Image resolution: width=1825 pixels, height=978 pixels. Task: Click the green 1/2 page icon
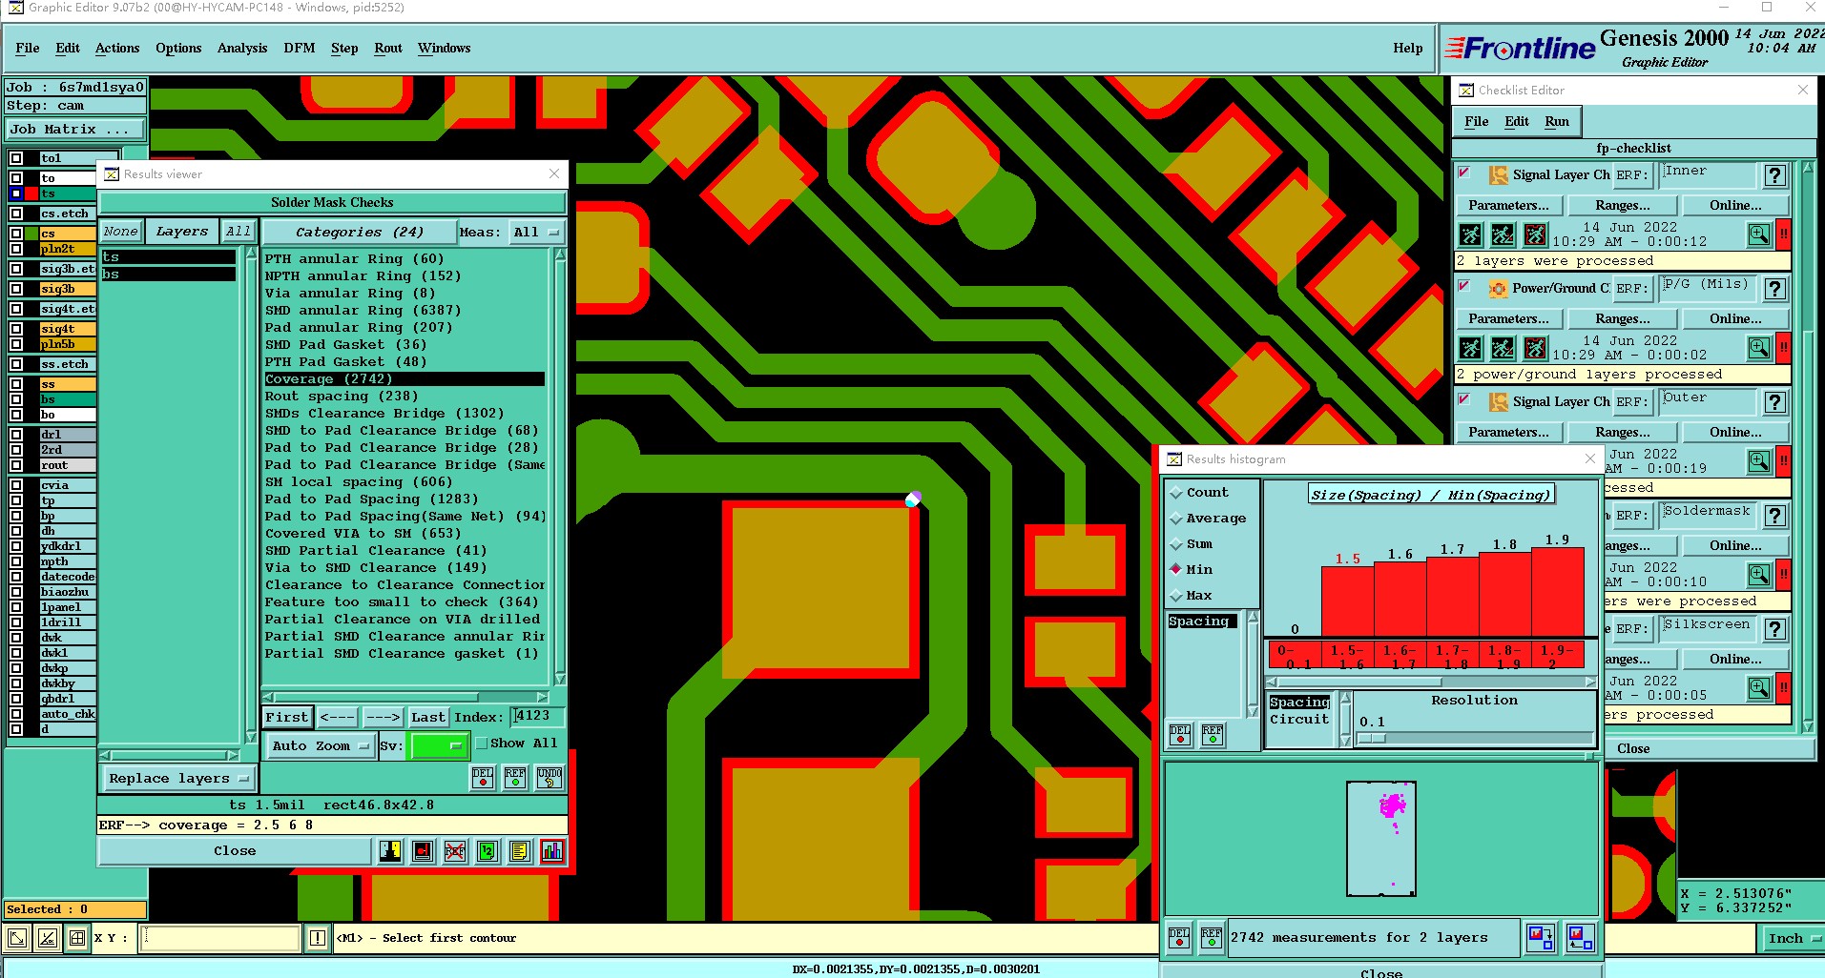487,851
